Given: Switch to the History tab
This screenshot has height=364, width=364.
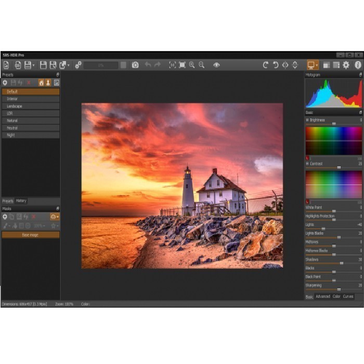Looking at the screenshot, I should point(21,201).
